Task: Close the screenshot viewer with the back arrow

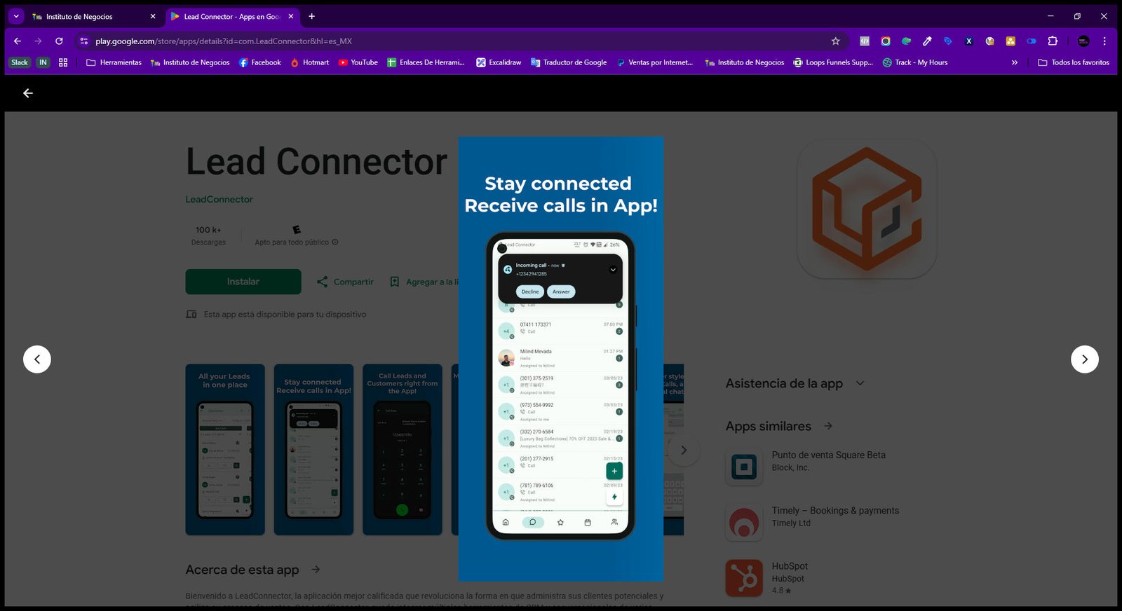Action: (x=28, y=93)
